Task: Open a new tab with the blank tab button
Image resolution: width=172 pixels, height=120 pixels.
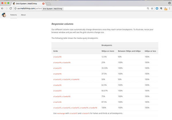Action: click(x=48, y=4)
